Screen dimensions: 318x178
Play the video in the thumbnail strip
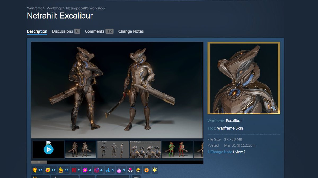click(x=48, y=149)
